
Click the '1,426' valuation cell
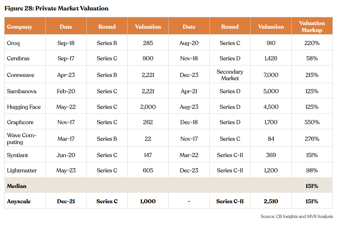pyautogui.click(x=271, y=58)
